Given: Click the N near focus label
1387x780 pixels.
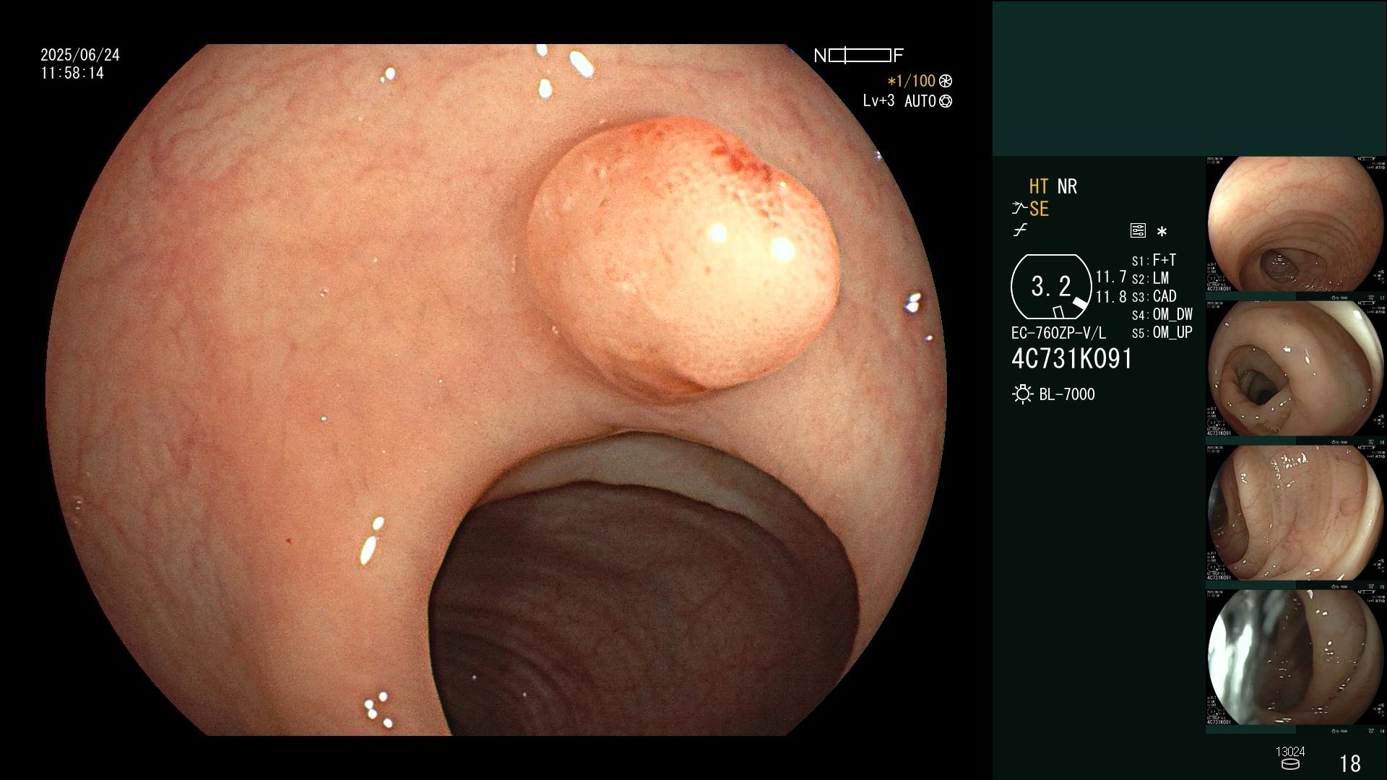Looking at the screenshot, I should coord(820,56).
